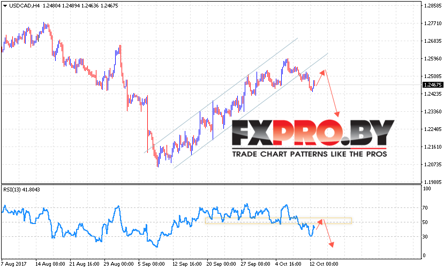Click the current price tag 1.24675
Viewport: 444px width, 270px height.
point(432,85)
